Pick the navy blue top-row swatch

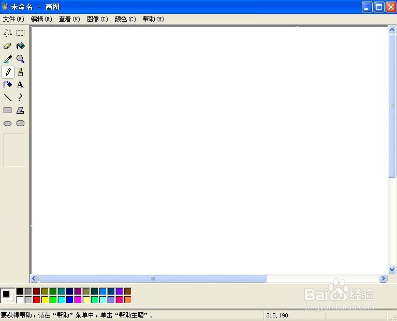[x=70, y=292]
